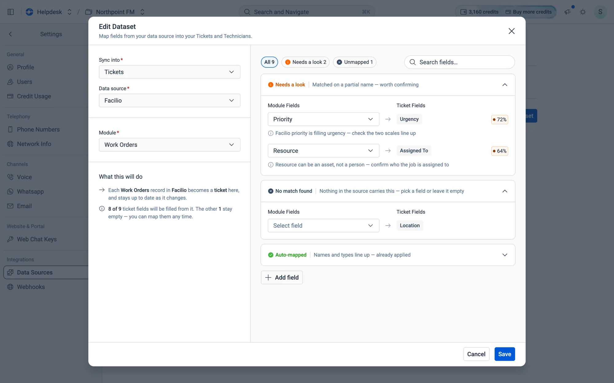This screenshot has width=614, height=383.
Task: Open the Sync into Tickets dropdown
Action: click(x=169, y=72)
